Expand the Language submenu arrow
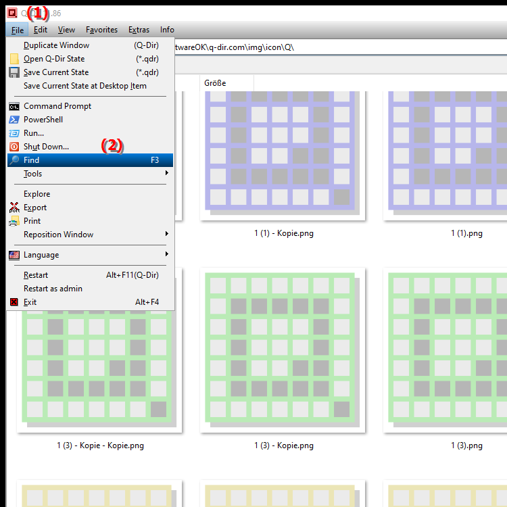Image resolution: width=507 pixels, height=507 pixels. 166,254
